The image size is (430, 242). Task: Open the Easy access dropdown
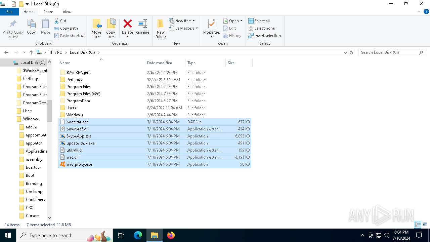183,28
